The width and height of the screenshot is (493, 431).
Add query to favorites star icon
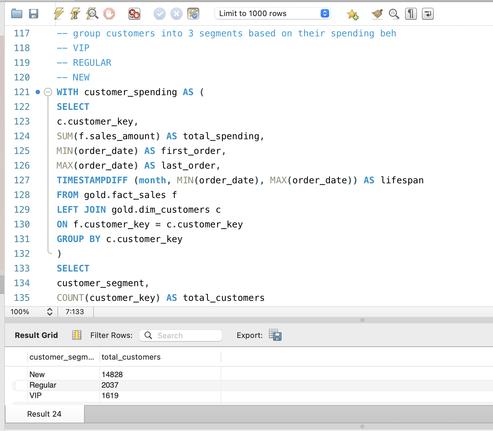[352, 14]
